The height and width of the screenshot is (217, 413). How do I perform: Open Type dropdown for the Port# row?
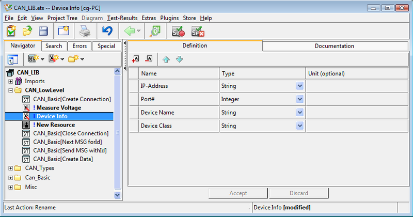coord(300,99)
